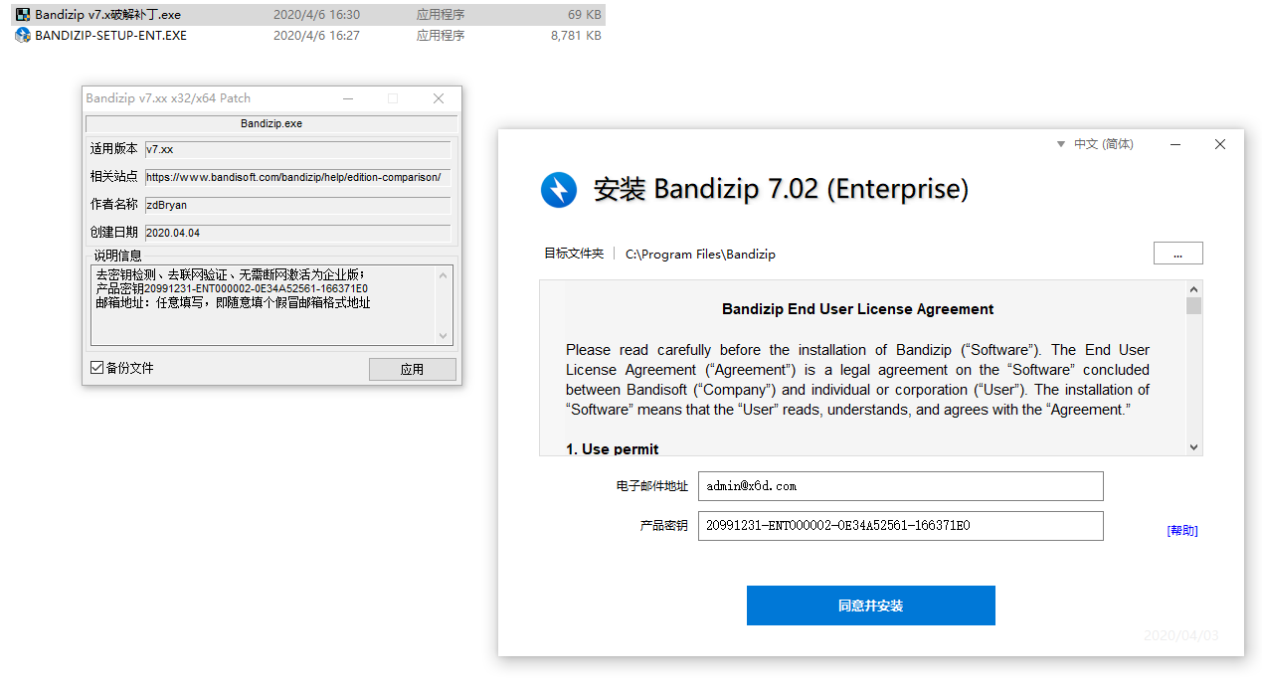
Task: Select the file name BANDIZIP-SETUP-ENT.EXE
Action: (110, 35)
